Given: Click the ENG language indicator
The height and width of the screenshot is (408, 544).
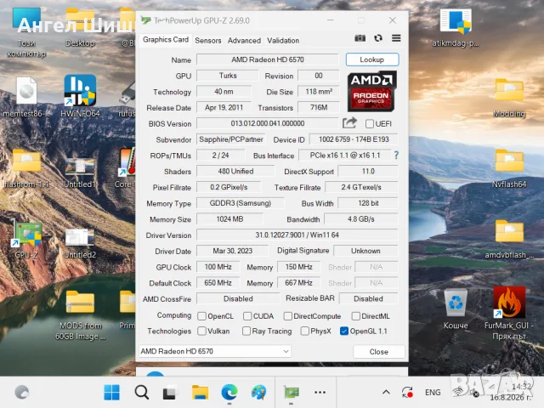Looking at the screenshot, I should click(433, 393).
